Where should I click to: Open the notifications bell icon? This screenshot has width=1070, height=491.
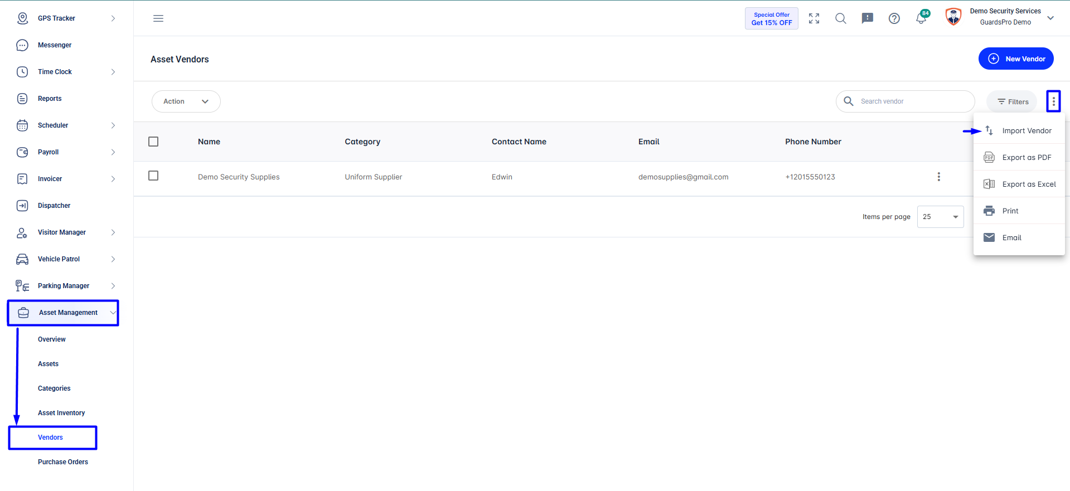pos(921,18)
